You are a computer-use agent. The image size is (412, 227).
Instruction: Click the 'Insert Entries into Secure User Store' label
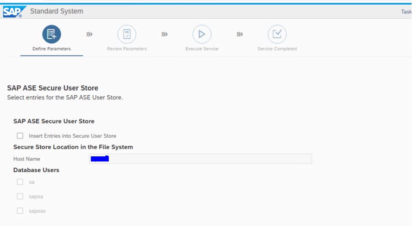(73, 136)
